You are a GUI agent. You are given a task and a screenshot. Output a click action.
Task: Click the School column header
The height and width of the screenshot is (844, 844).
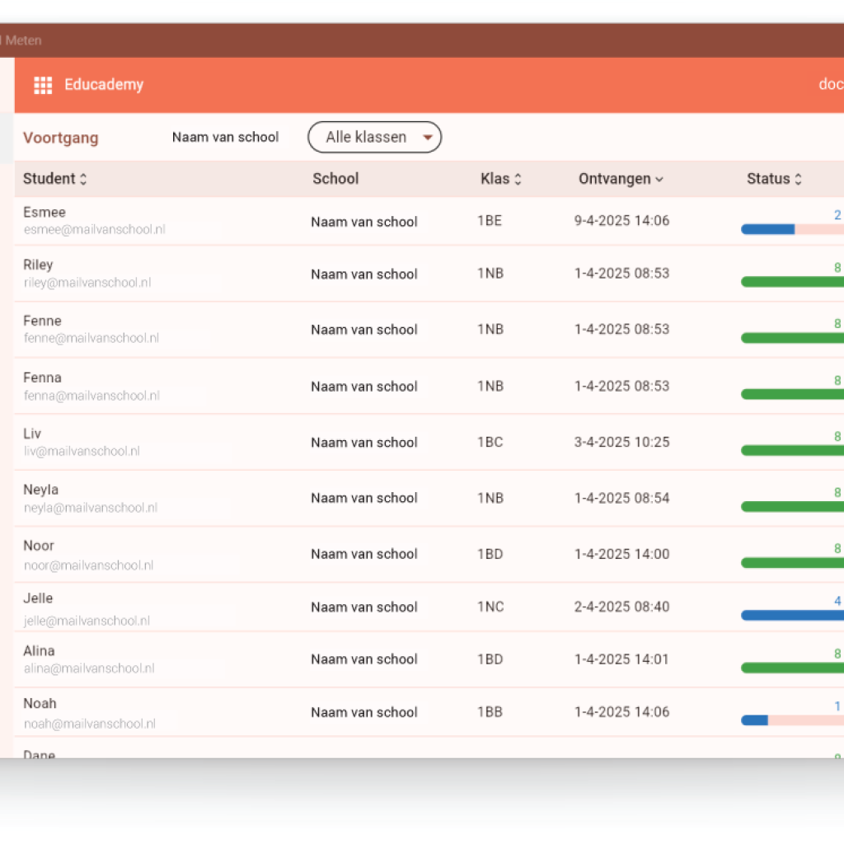335,179
